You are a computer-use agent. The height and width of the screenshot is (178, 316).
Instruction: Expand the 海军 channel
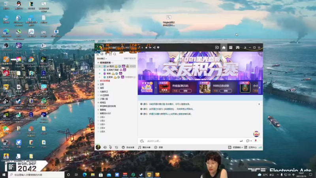(98, 88)
